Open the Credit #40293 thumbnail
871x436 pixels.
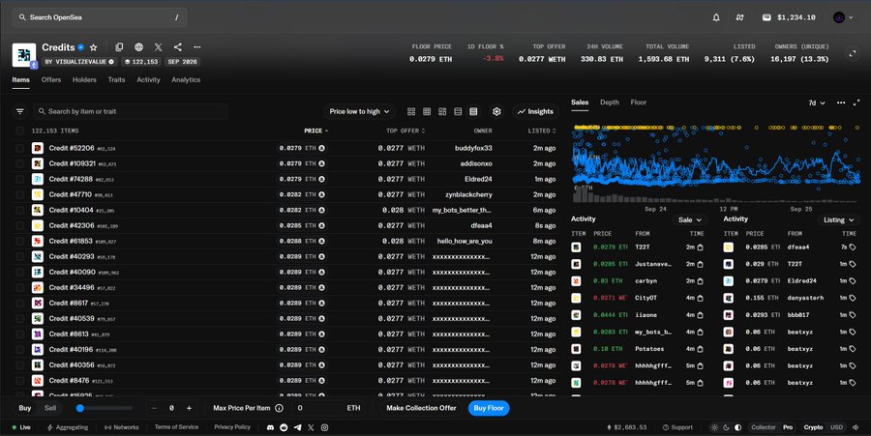tap(37, 257)
